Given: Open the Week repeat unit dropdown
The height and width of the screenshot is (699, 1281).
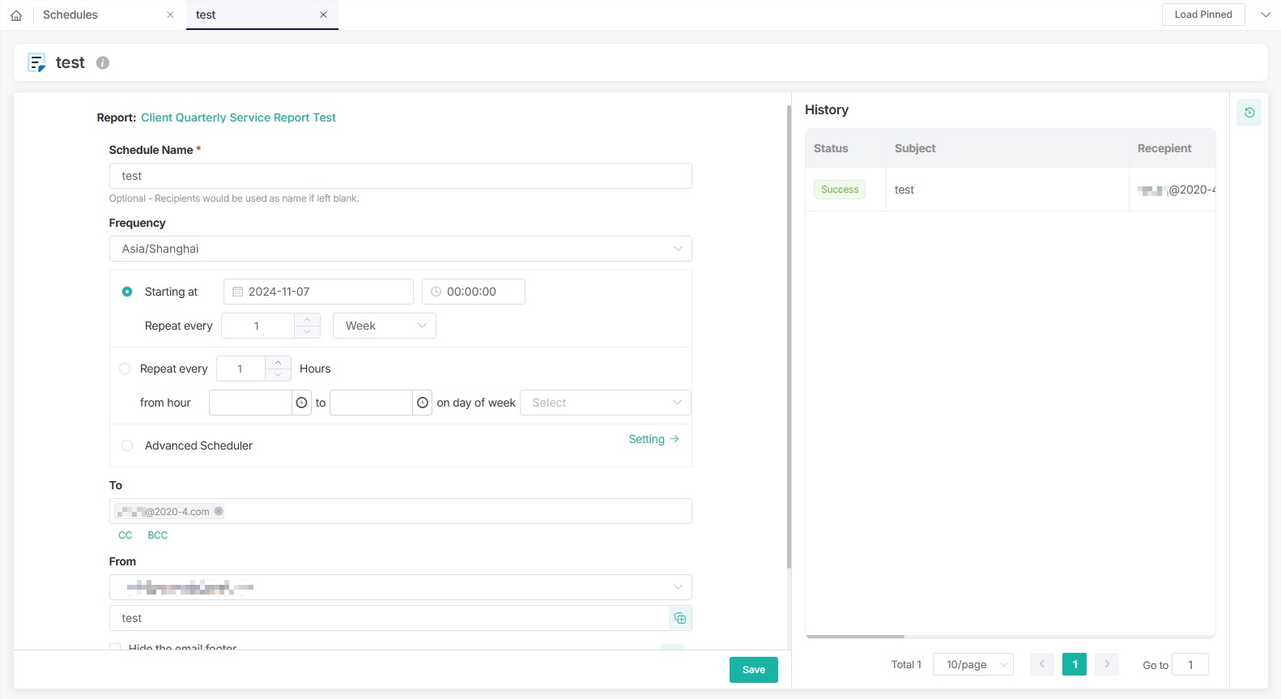Looking at the screenshot, I should point(385,326).
